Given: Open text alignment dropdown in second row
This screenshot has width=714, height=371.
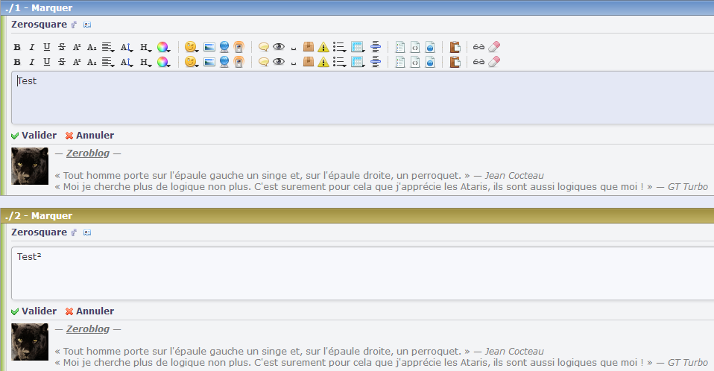Looking at the screenshot, I should tap(108, 62).
